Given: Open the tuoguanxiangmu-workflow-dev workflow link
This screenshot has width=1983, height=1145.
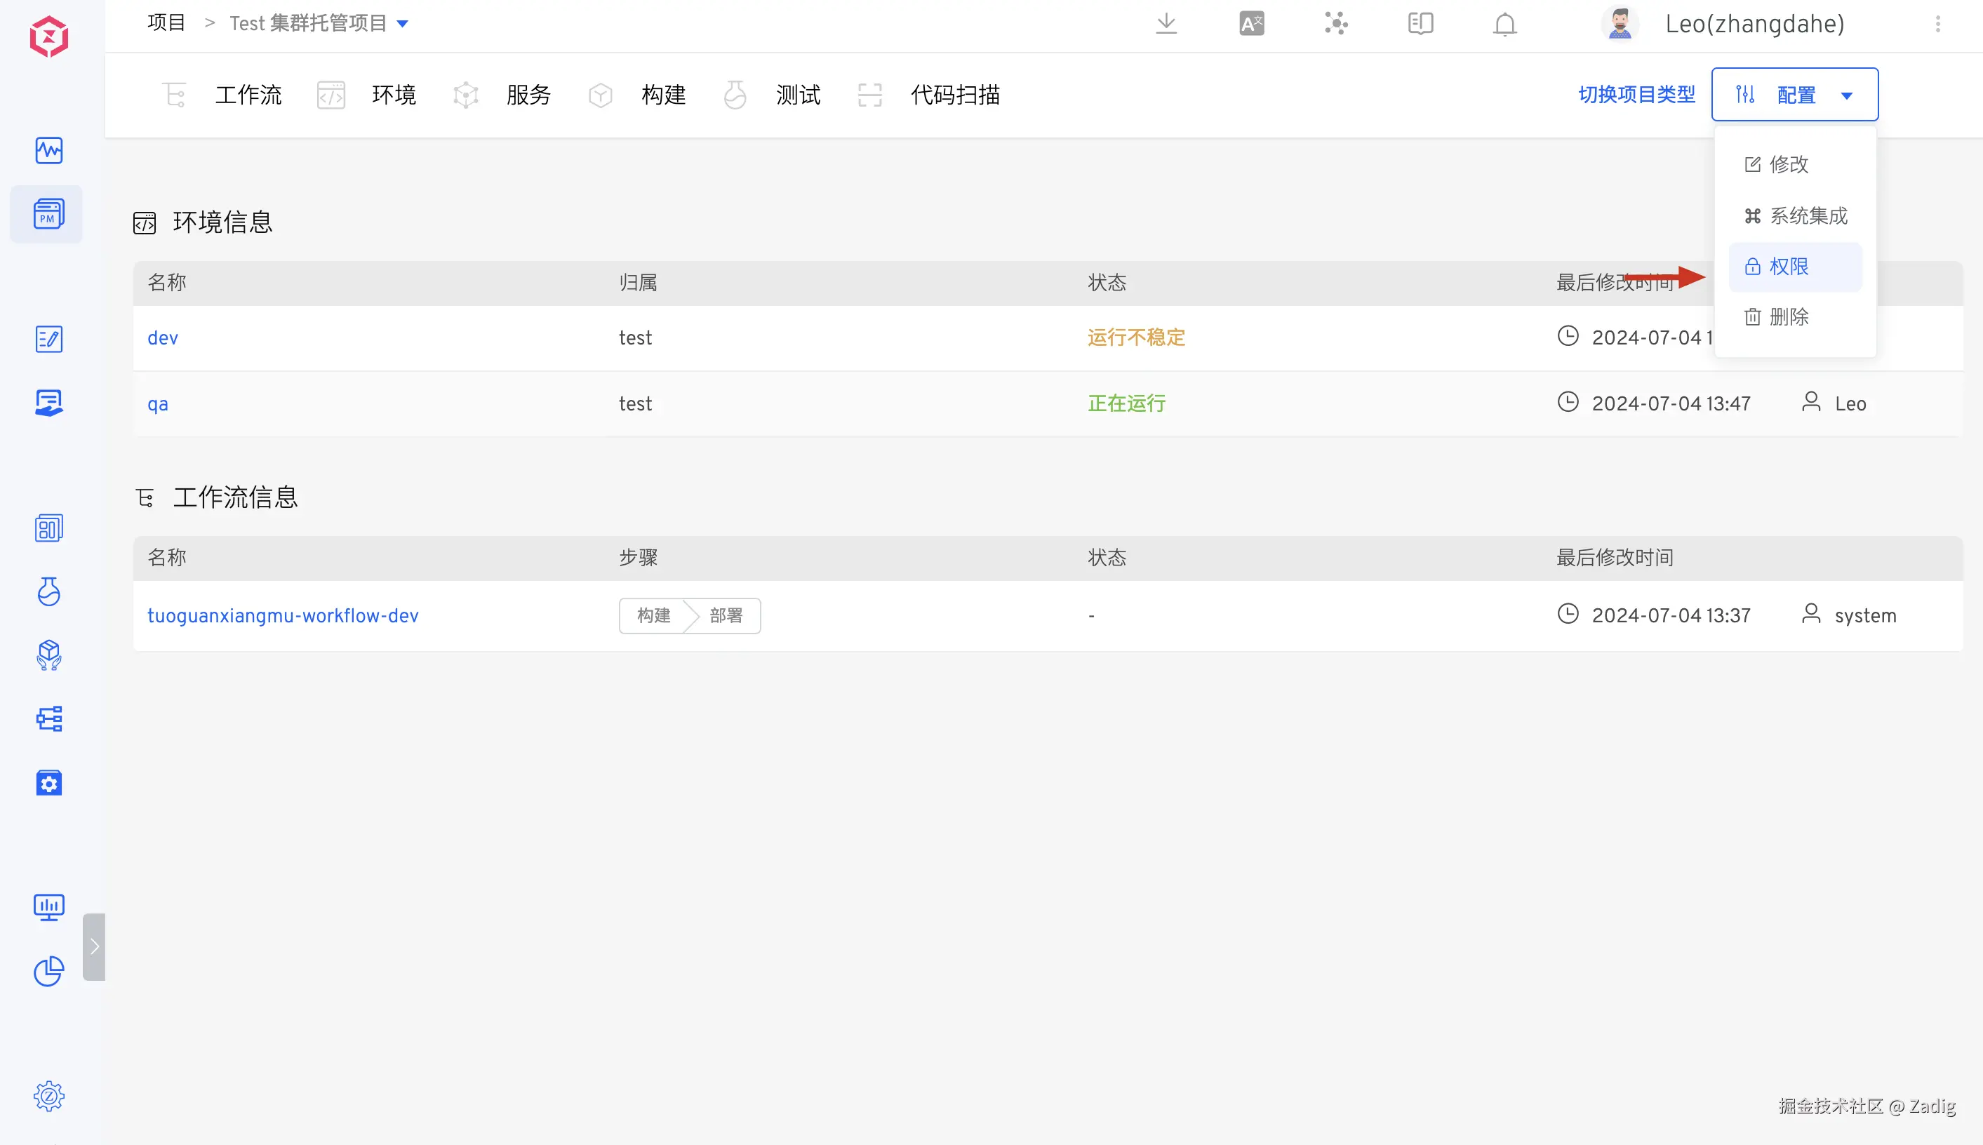Looking at the screenshot, I should (282, 616).
